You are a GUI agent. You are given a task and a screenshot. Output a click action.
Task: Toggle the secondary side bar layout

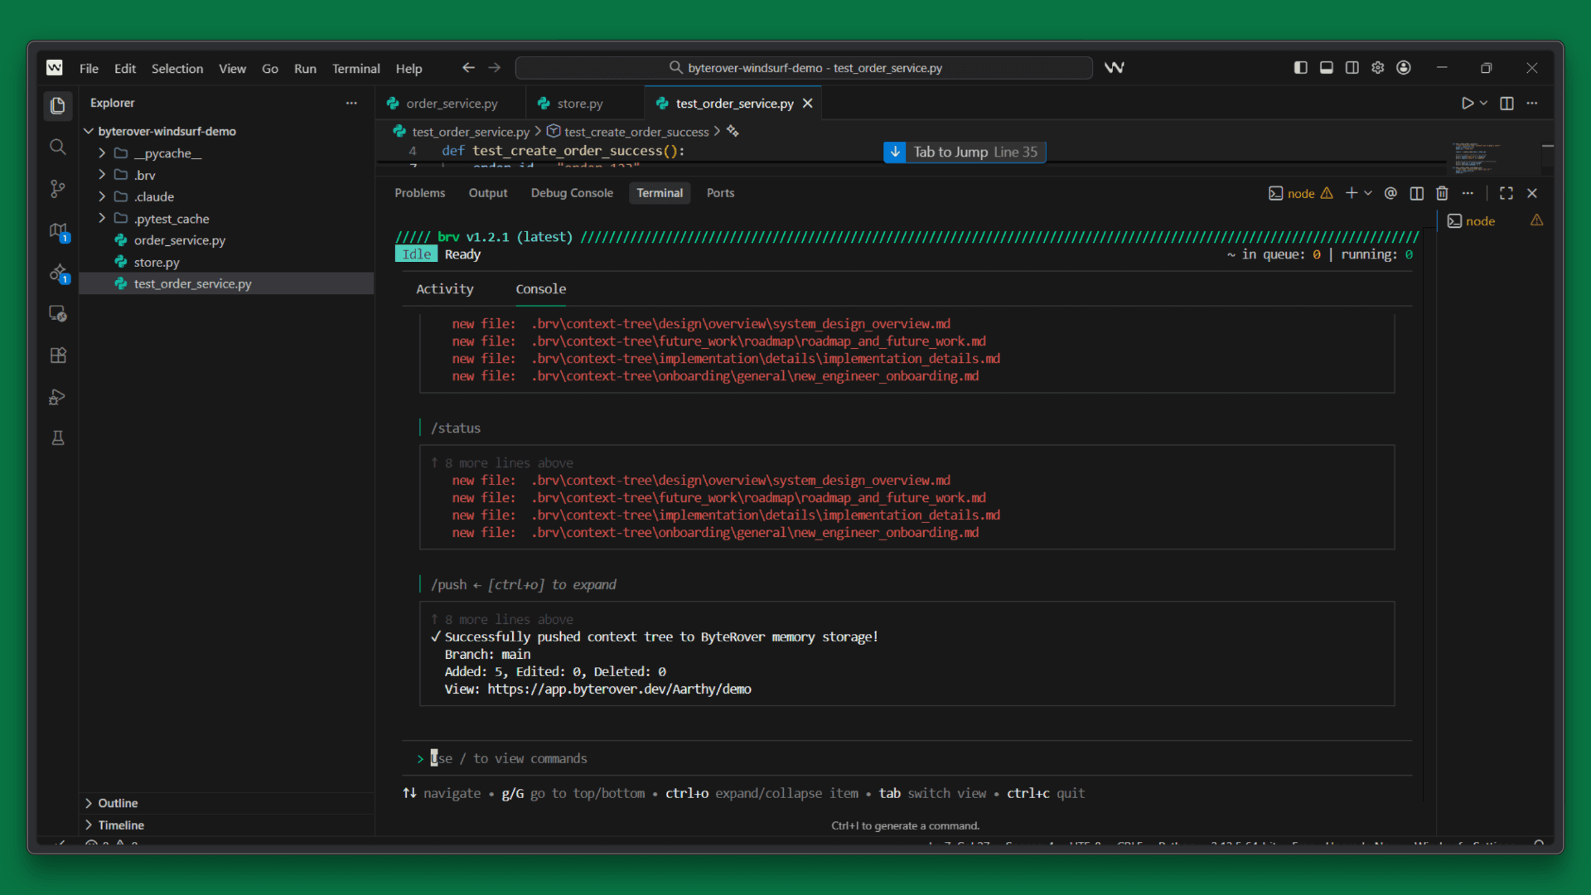[x=1352, y=68]
